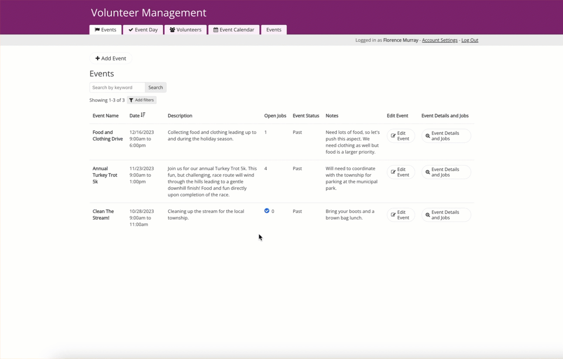This screenshot has width=563, height=359.
Task: Edit the Food and Clothing Drive event
Action: (401, 136)
